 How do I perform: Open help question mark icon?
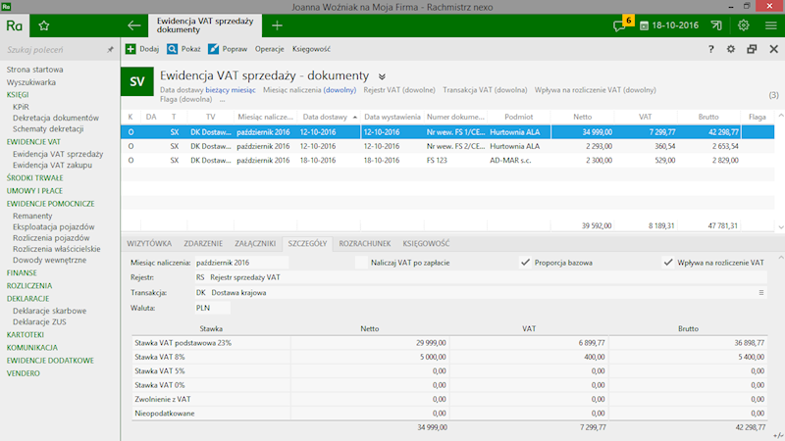point(710,49)
